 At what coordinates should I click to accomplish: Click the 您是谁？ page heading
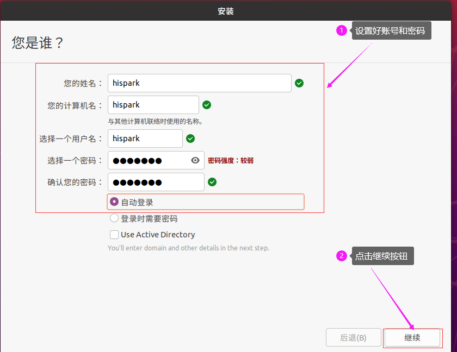click(38, 43)
